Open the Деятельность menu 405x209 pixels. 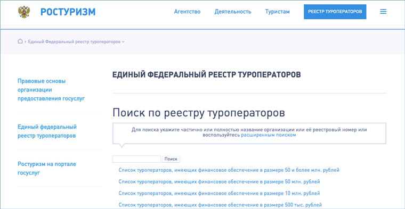pyautogui.click(x=233, y=12)
